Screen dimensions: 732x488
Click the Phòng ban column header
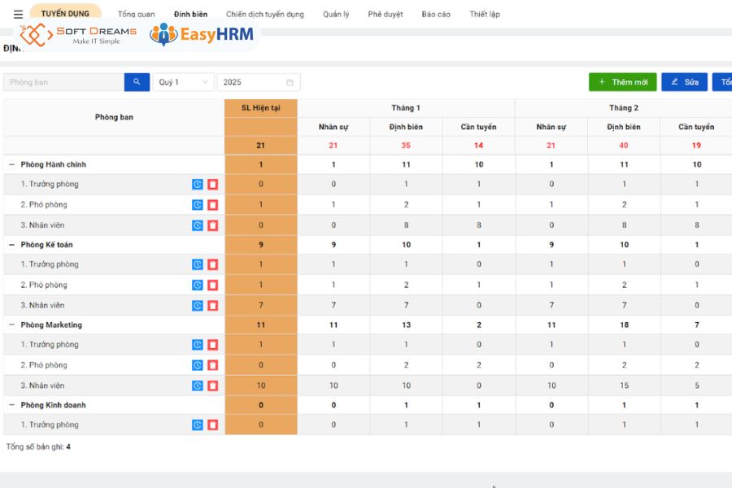tap(114, 117)
